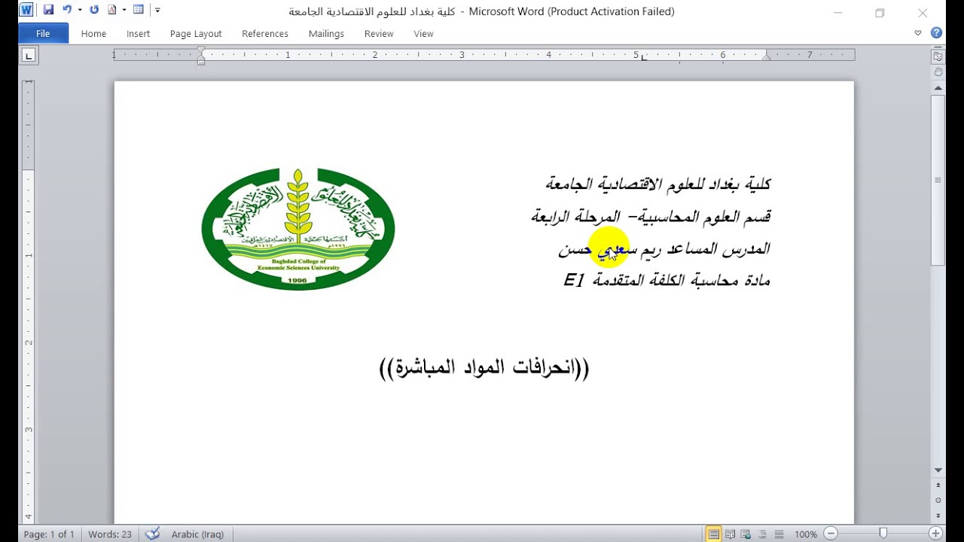Switch to the Home ribbon tab
Image resolution: width=964 pixels, height=542 pixels.
click(93, 34)
